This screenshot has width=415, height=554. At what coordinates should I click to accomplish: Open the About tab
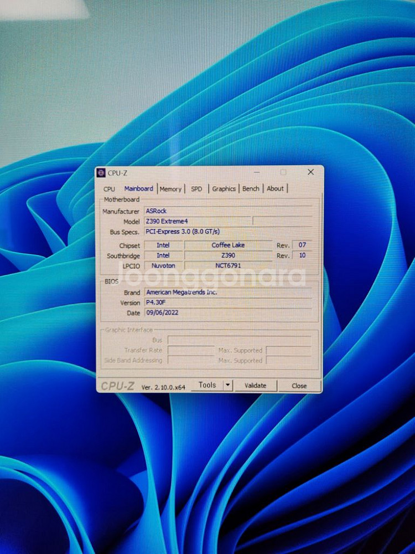click(275, 189)
